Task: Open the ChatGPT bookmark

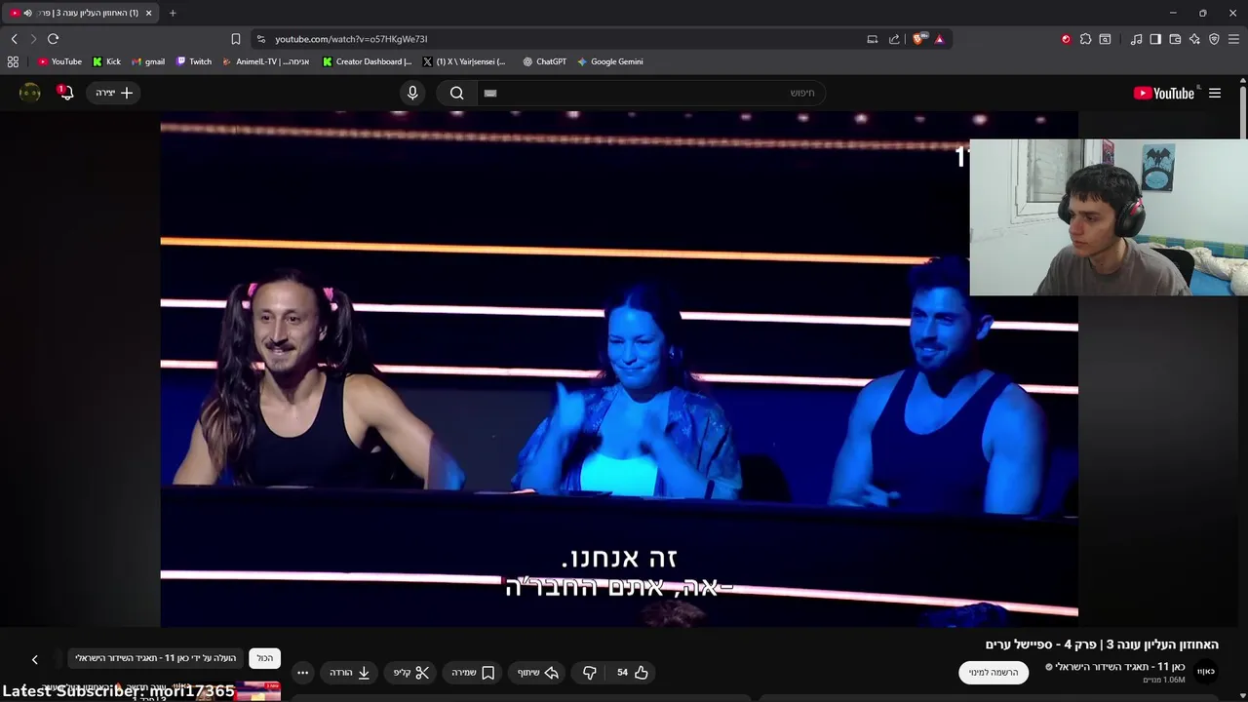Action: point(544,61)
